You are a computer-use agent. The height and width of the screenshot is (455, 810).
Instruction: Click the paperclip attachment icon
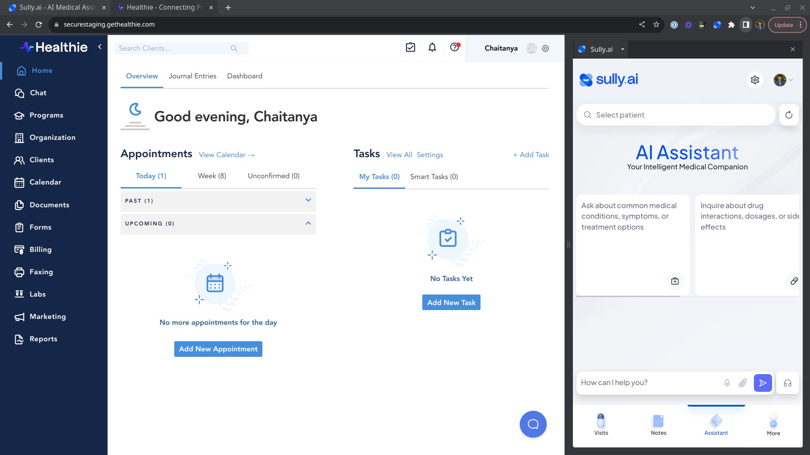(x=742, y=383)
